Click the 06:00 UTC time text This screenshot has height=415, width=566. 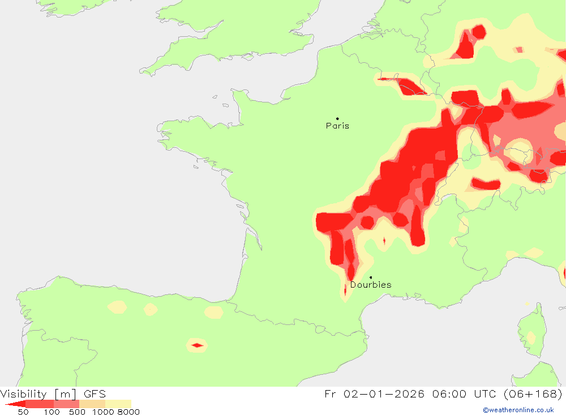tap(465, 393)
